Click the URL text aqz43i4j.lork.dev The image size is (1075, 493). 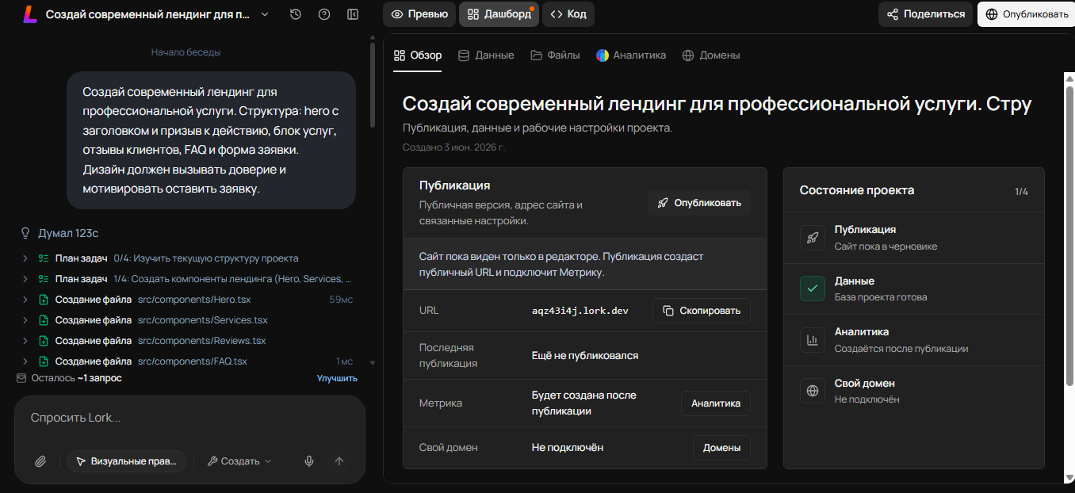point(580,311)
